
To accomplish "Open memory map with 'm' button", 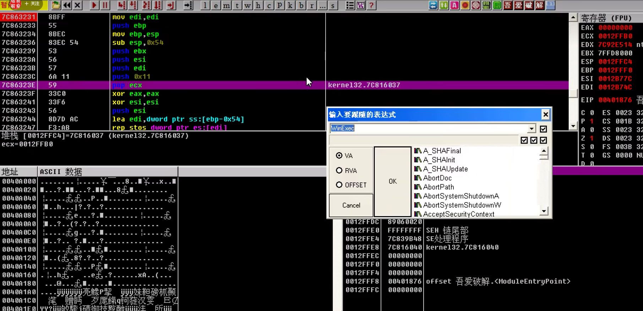I will [x=226, y=5].
